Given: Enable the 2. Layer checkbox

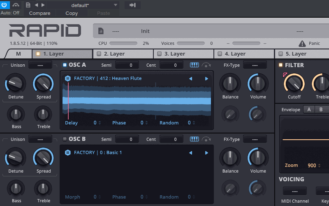Looking at the screenshot, I should (x=99, y=54).
